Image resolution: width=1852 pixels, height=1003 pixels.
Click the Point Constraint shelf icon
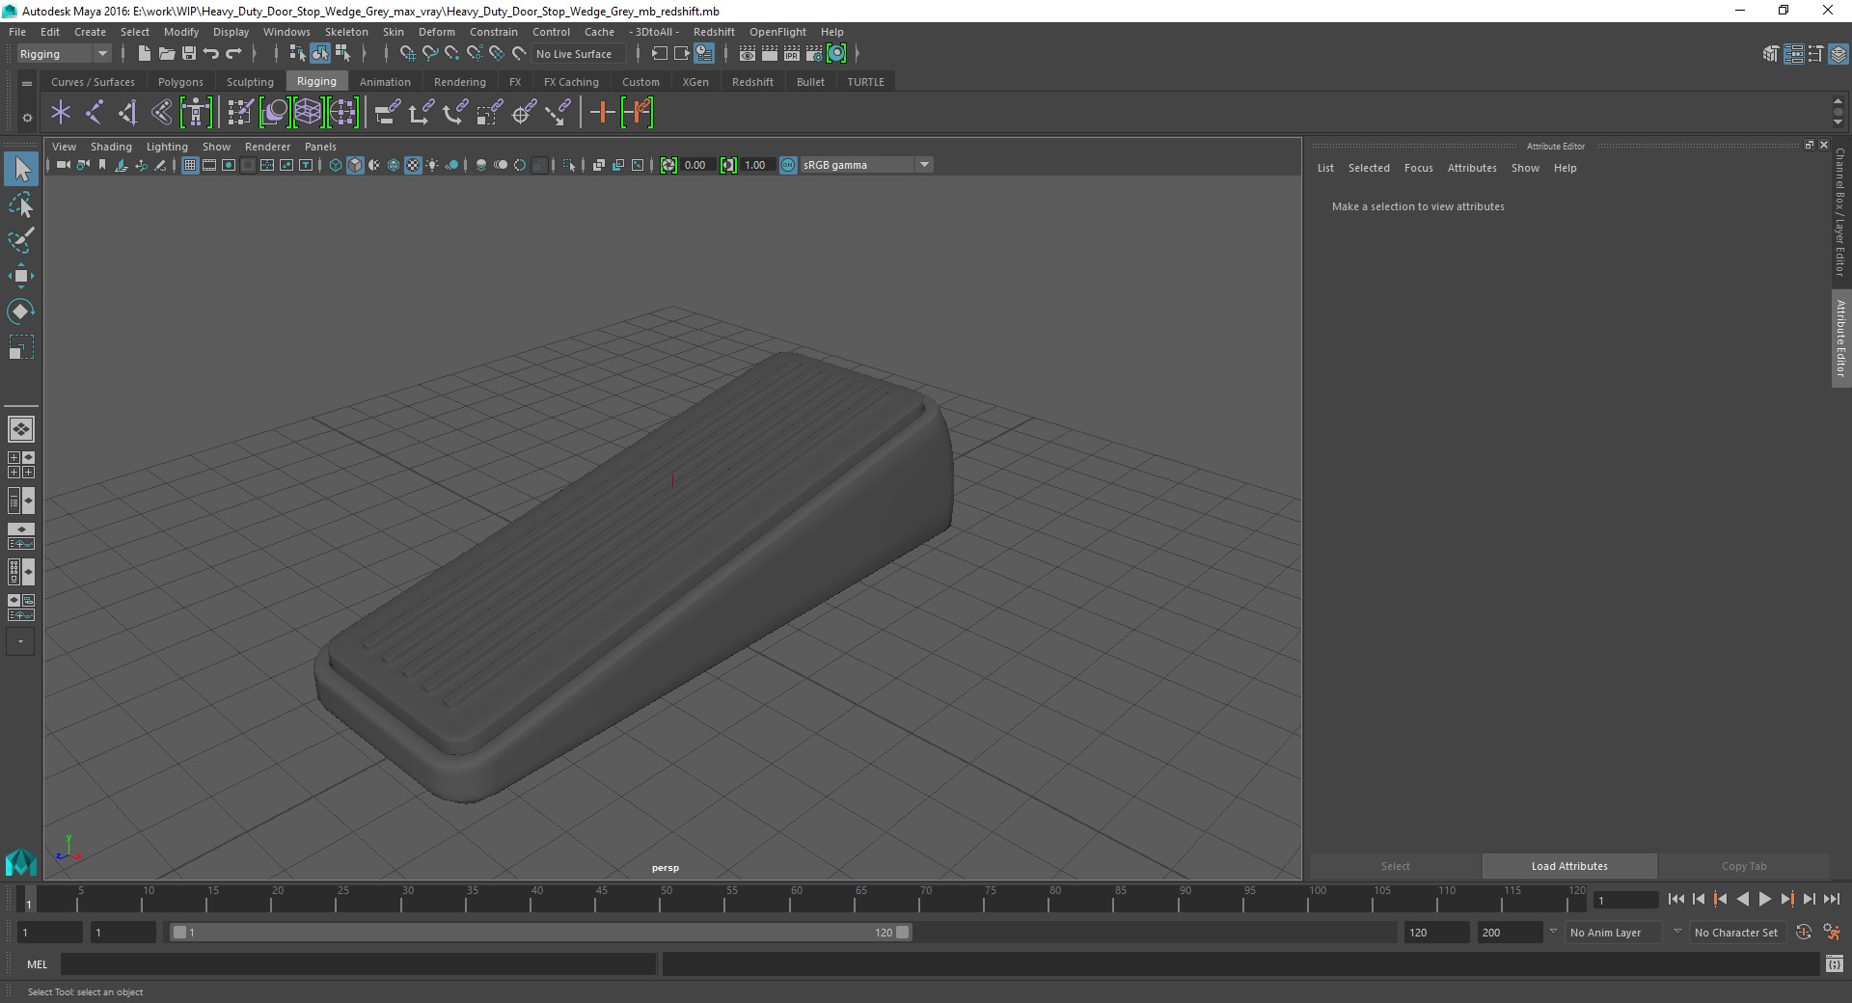(422, 113)
